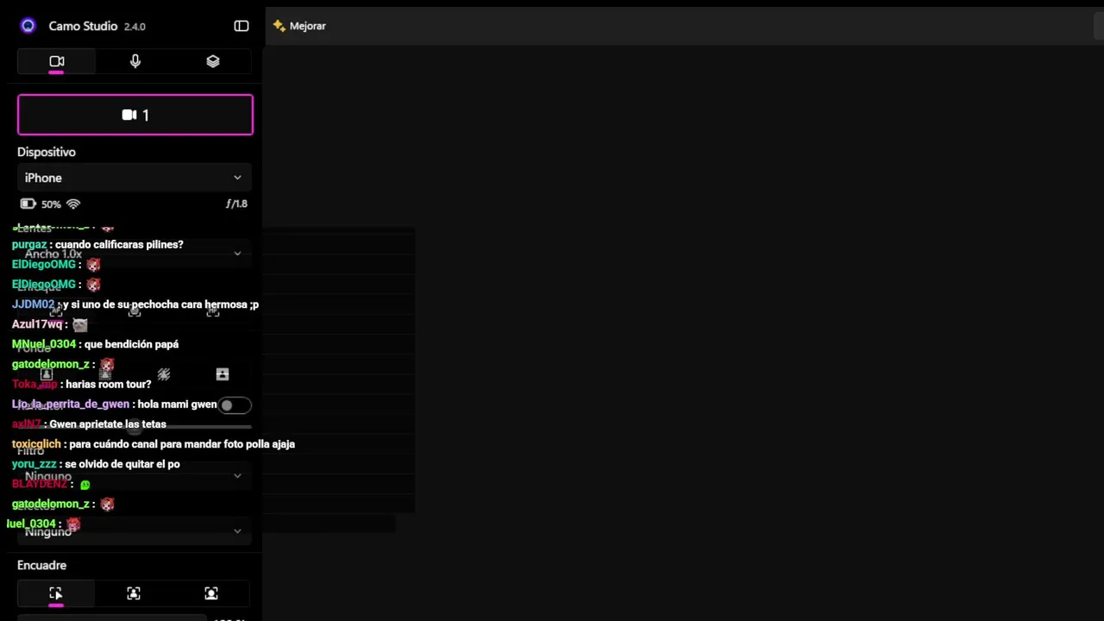The height and width of the screenshot is (621, 1104).
Task: Toggle the sidebar panel layout icon
Action: click(x=241, y=26)
